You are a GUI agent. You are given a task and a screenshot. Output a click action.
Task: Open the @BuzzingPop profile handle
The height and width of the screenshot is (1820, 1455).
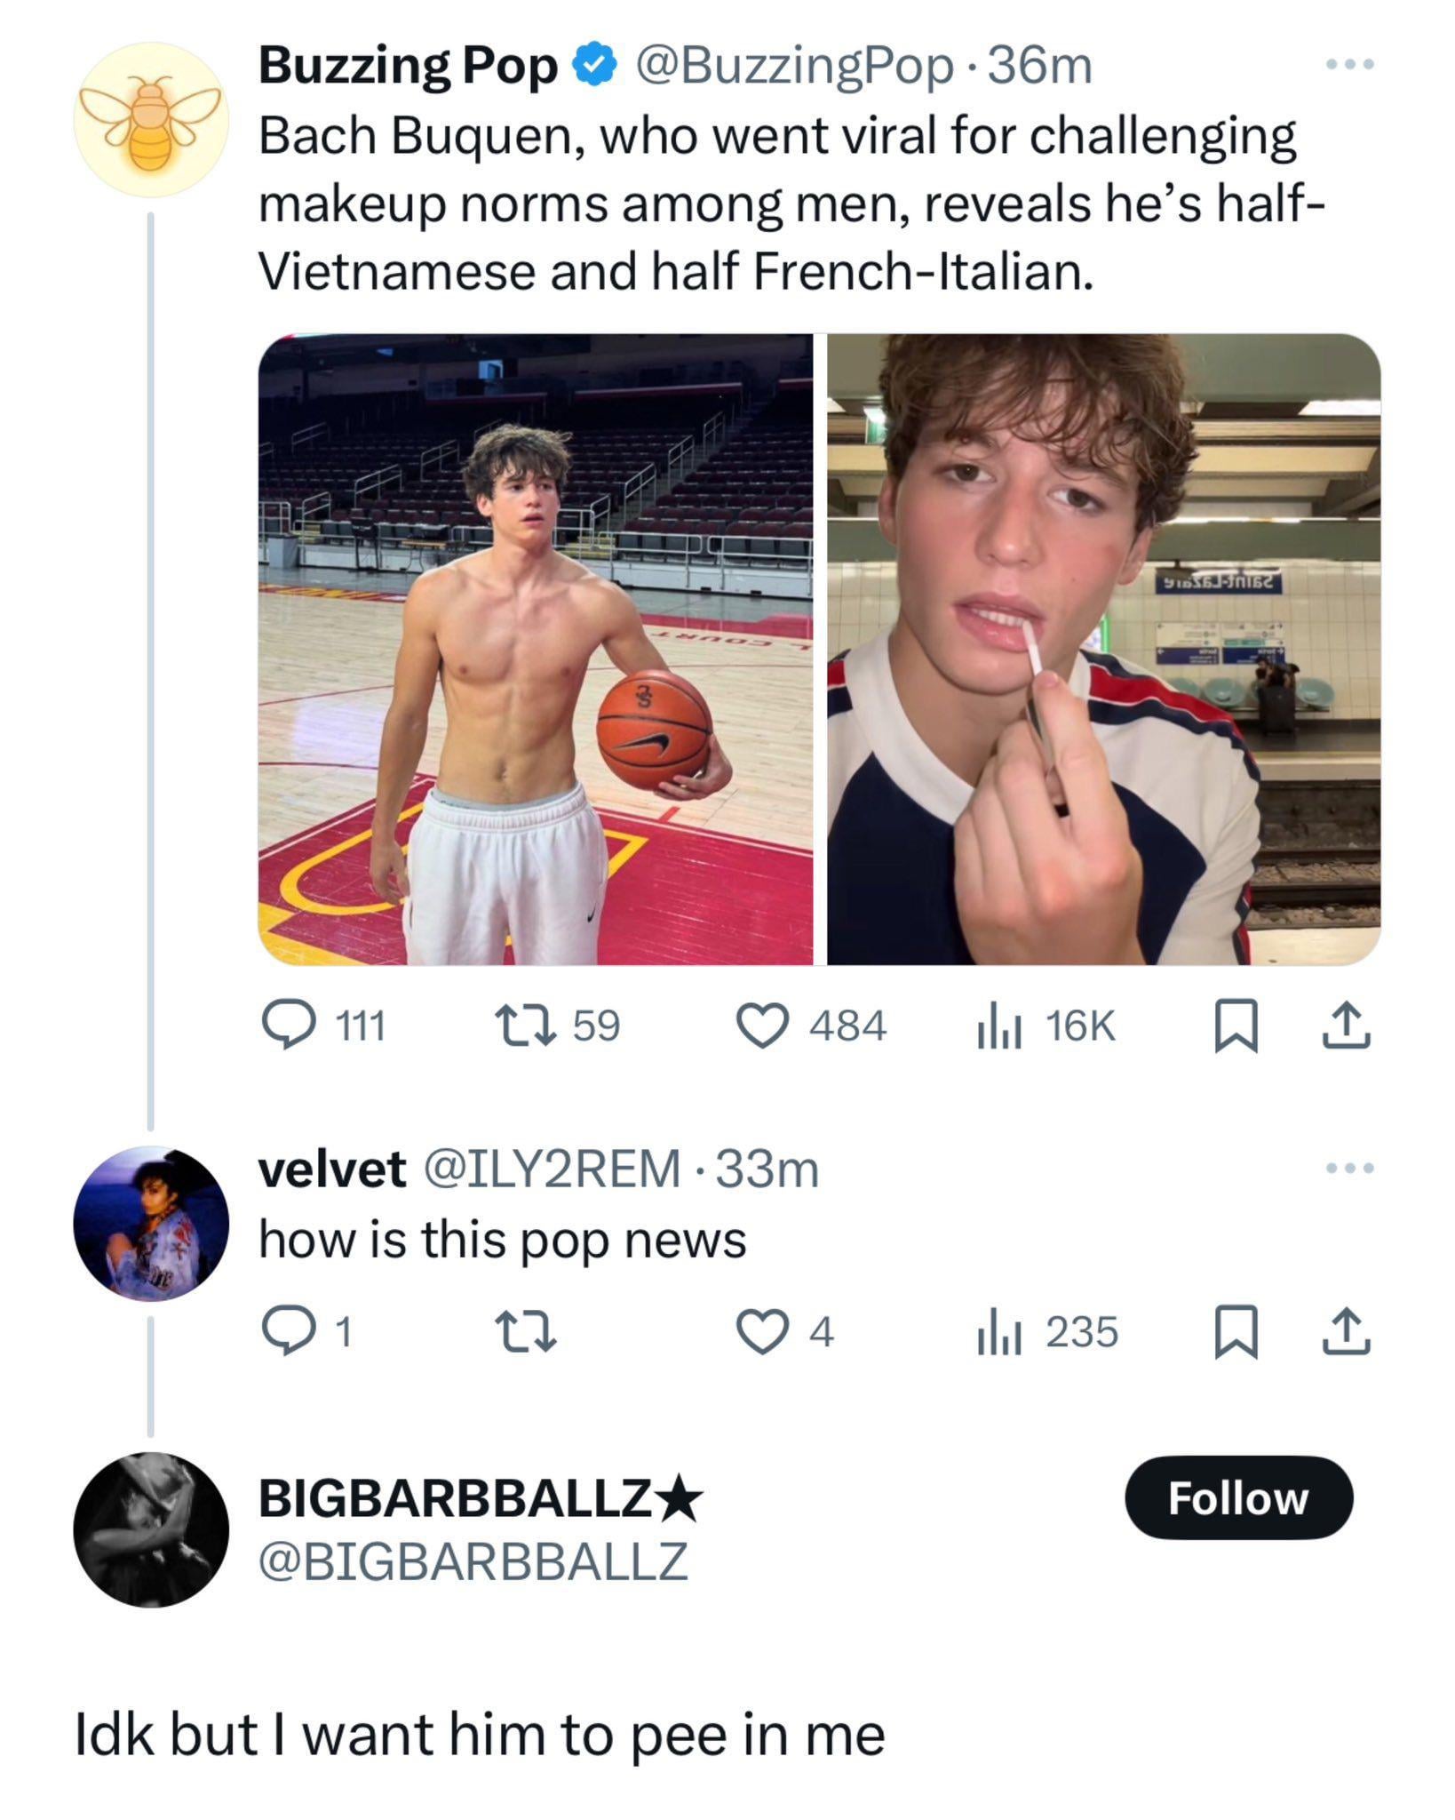(x=789, y=67)
